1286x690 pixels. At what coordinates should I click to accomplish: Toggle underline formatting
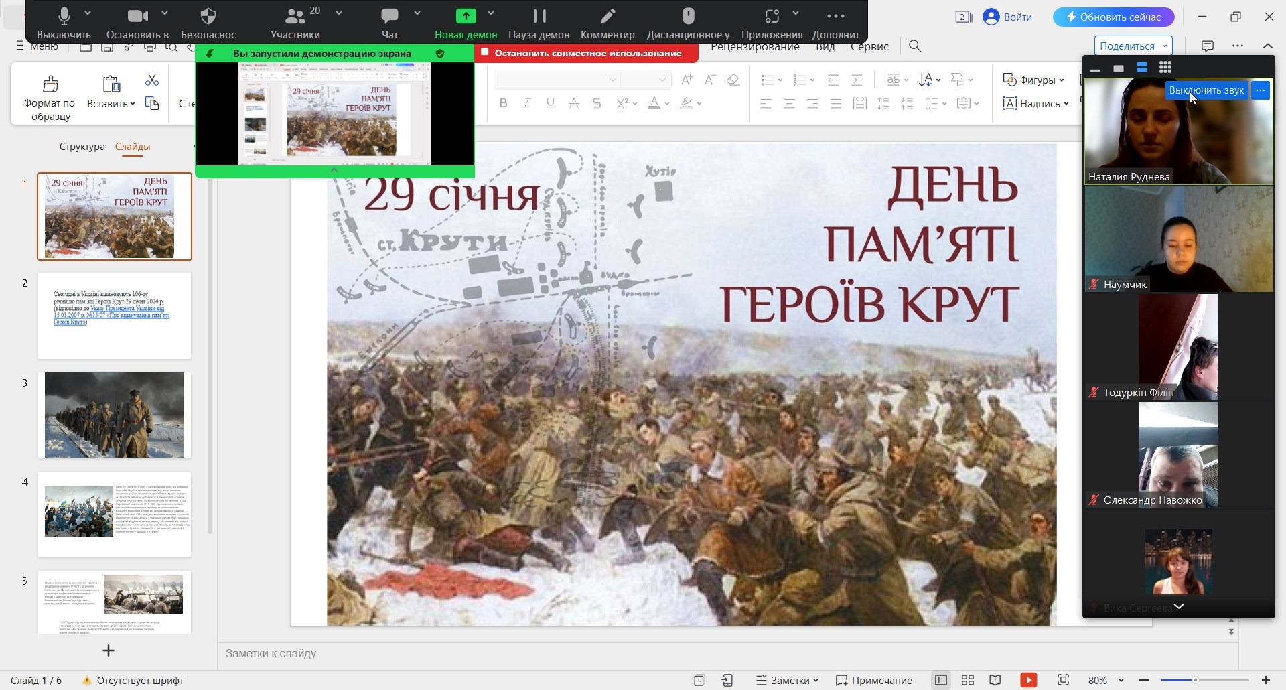pos(550,103)
